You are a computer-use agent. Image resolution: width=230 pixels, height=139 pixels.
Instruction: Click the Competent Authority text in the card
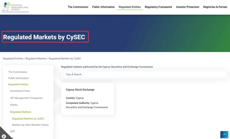(87, 105)
